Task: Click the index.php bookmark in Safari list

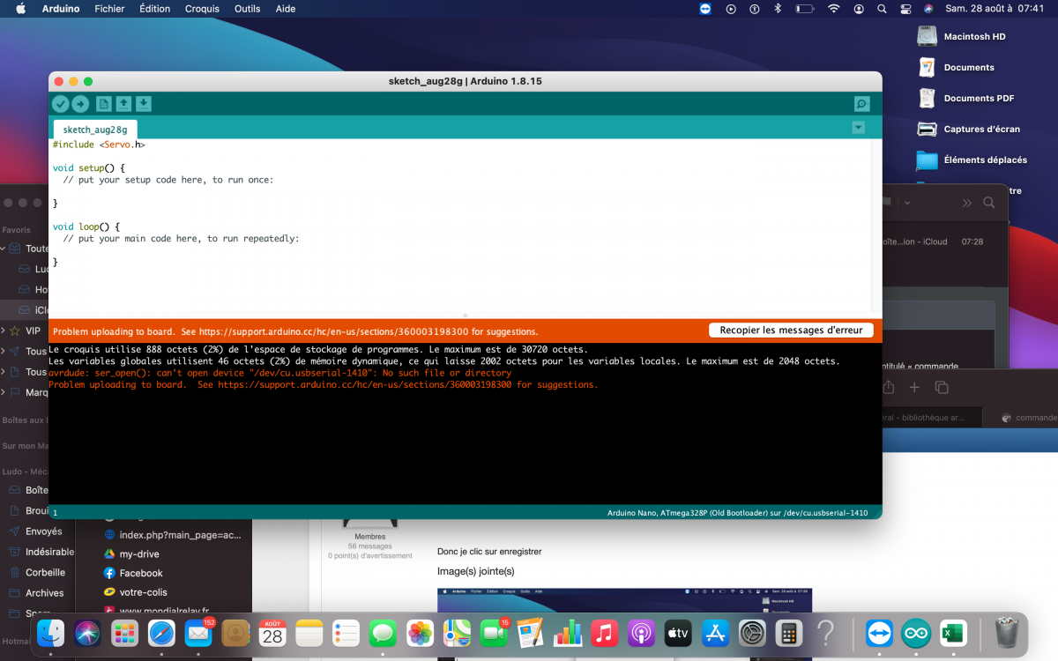Action: [x=179, y=534]
